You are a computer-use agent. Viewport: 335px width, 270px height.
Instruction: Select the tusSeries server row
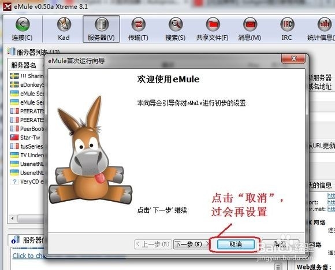pyautogui.click(x=27, y=146)
